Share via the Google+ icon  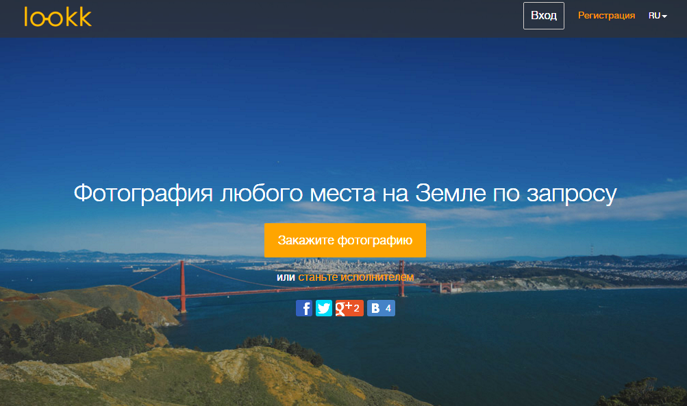pyautogui.click(x=349, y=308)
